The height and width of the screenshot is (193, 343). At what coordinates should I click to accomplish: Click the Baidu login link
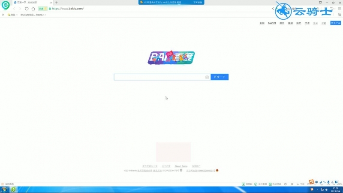tap(316, 23)
